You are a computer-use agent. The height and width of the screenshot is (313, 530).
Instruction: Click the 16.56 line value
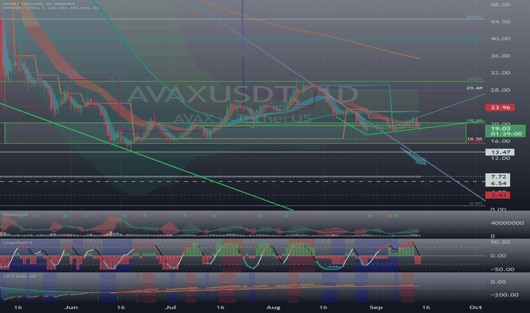click(x=474, y=139)
